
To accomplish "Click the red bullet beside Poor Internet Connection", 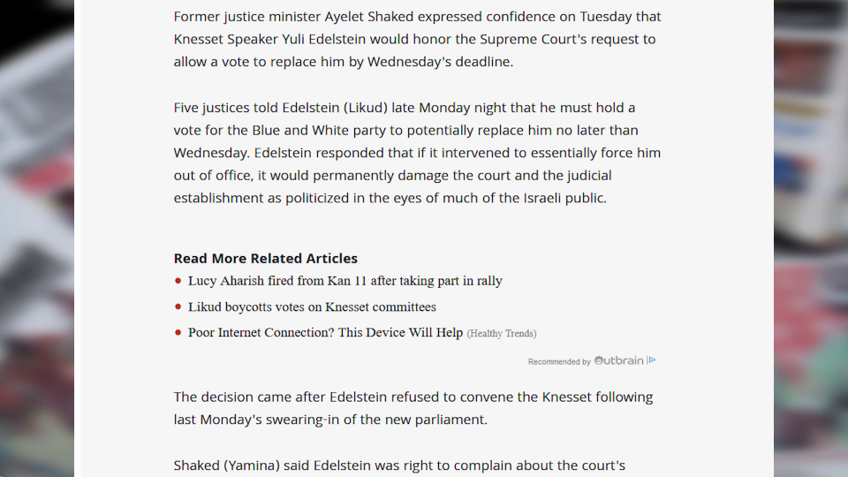I will coord(178,333).
